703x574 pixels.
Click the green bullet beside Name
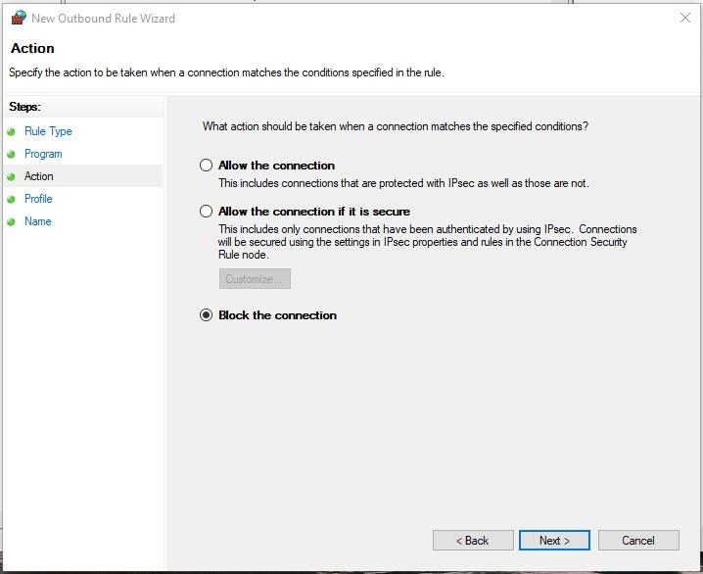(11, 221)
